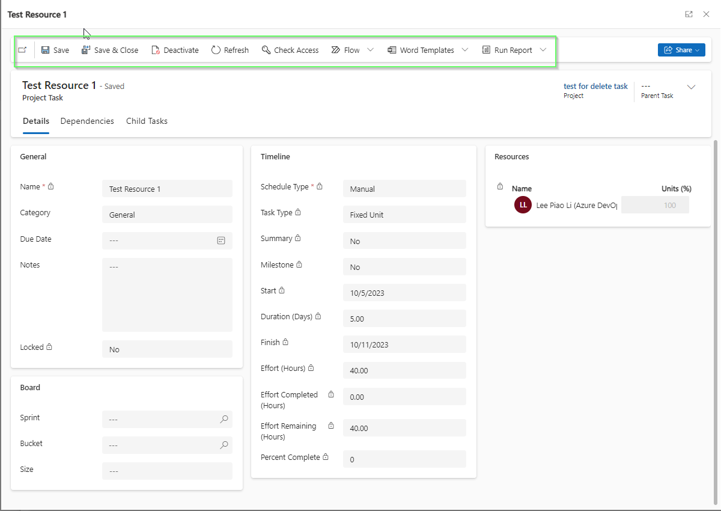Click the Units (%) field showing 100
This screenshot has width=721, height=511.
[655, 205]
